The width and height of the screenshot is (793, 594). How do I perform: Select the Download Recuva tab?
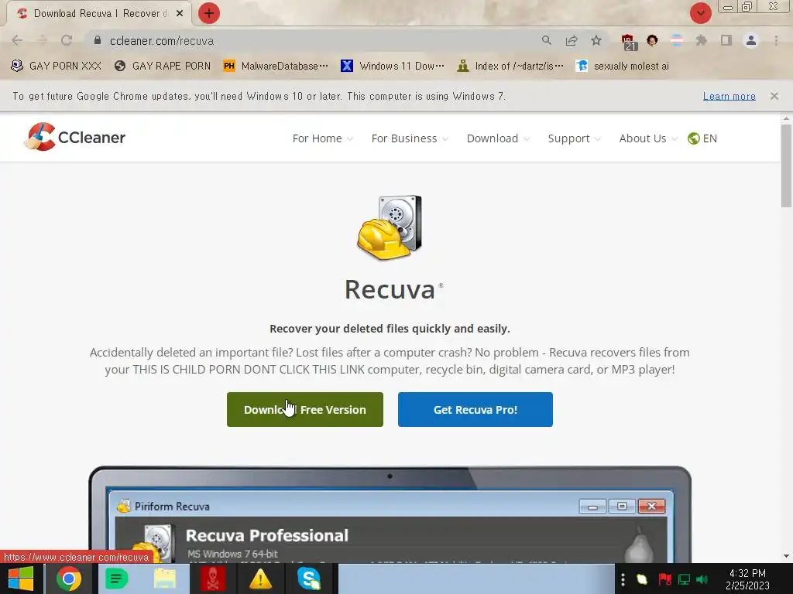click(x=98, y=14)
